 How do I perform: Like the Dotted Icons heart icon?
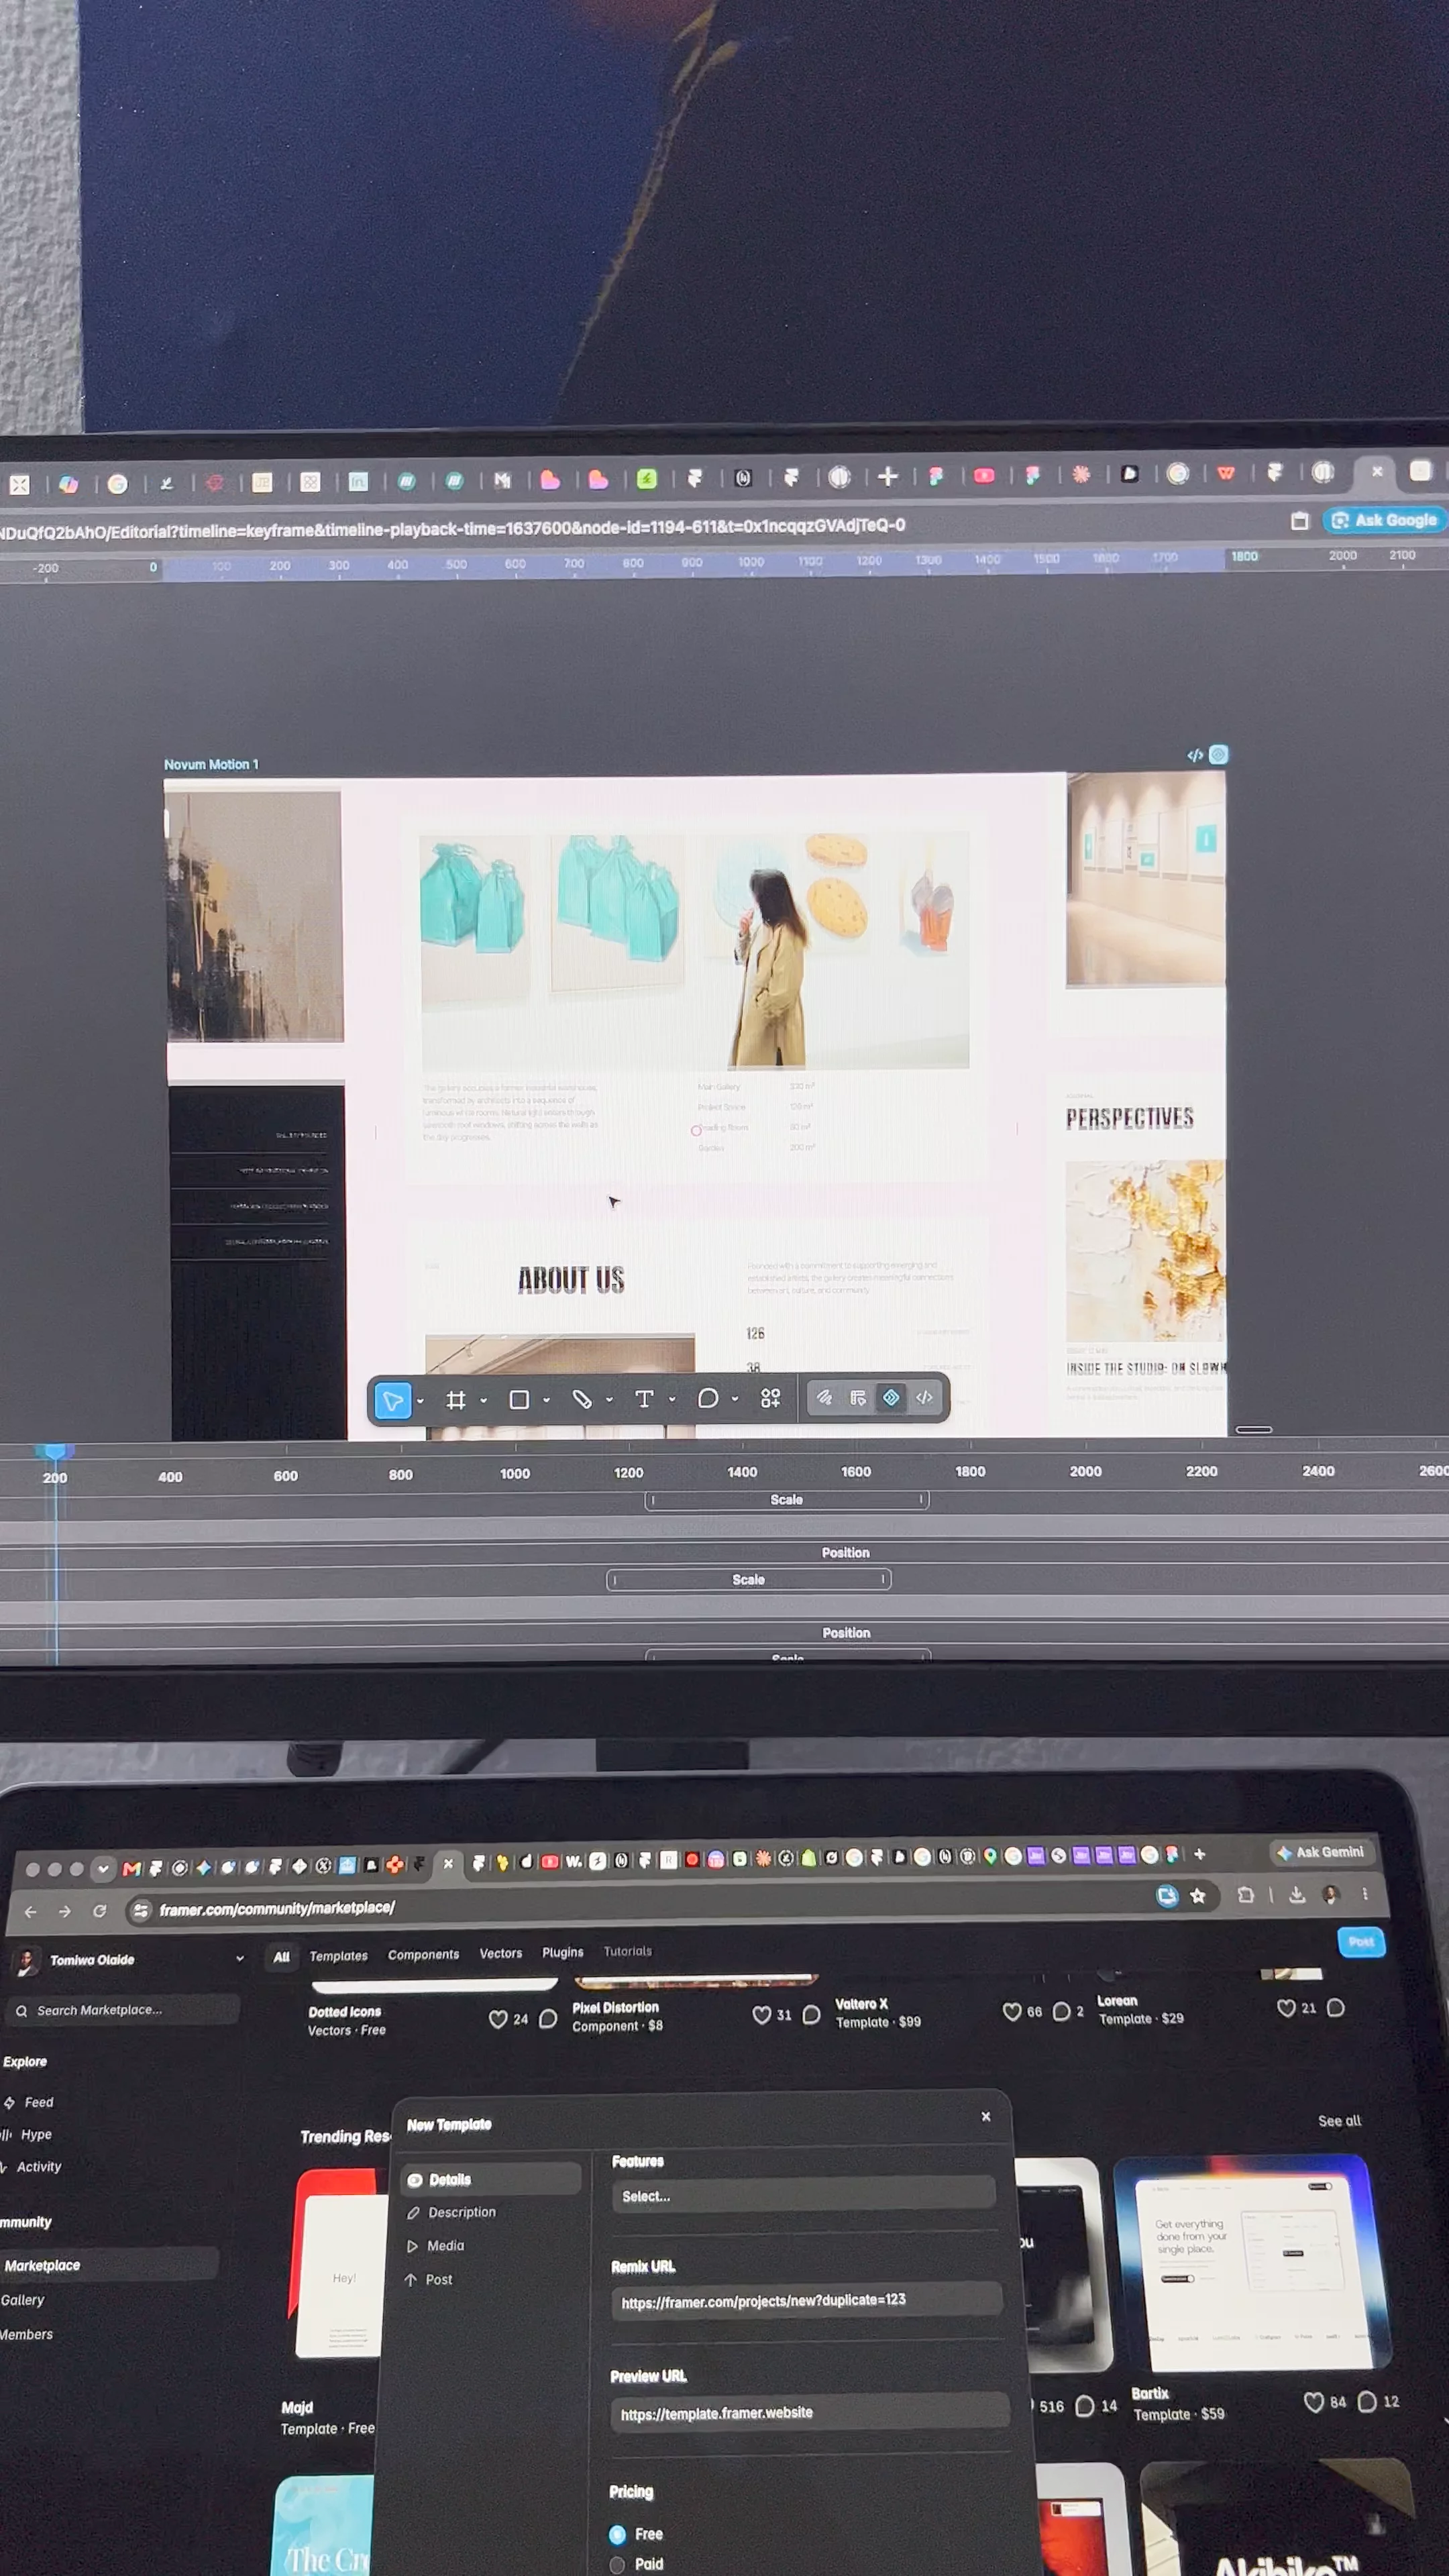(x=497, y=2019)
